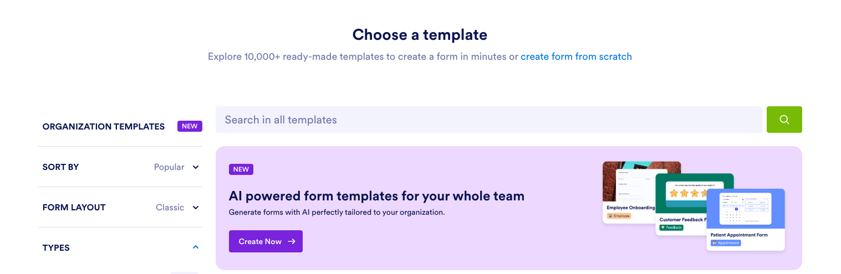841x274 pixels.
Task: Open the Form Layout chevron dropdown
Action: tap(196, 208)
